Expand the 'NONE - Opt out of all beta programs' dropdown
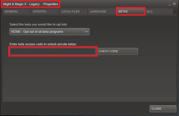Screen dimensions: 179x116 pyautogui.click(x=49, y=32)
